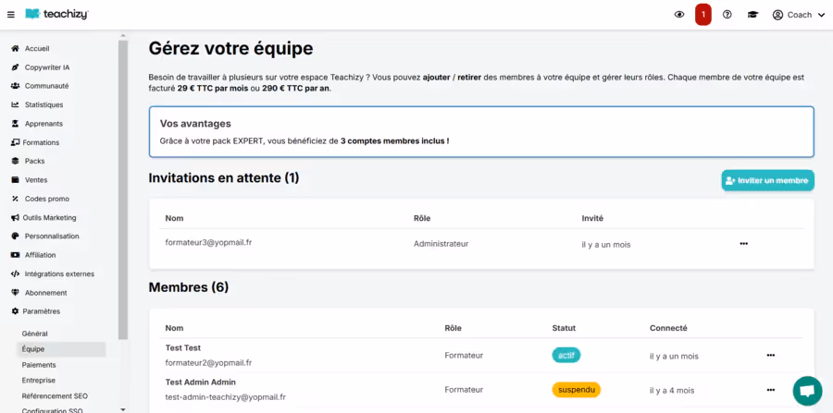This screenshot has width=833, height=413.
Task: Click the Formations icon
Action: click(15, 142)
